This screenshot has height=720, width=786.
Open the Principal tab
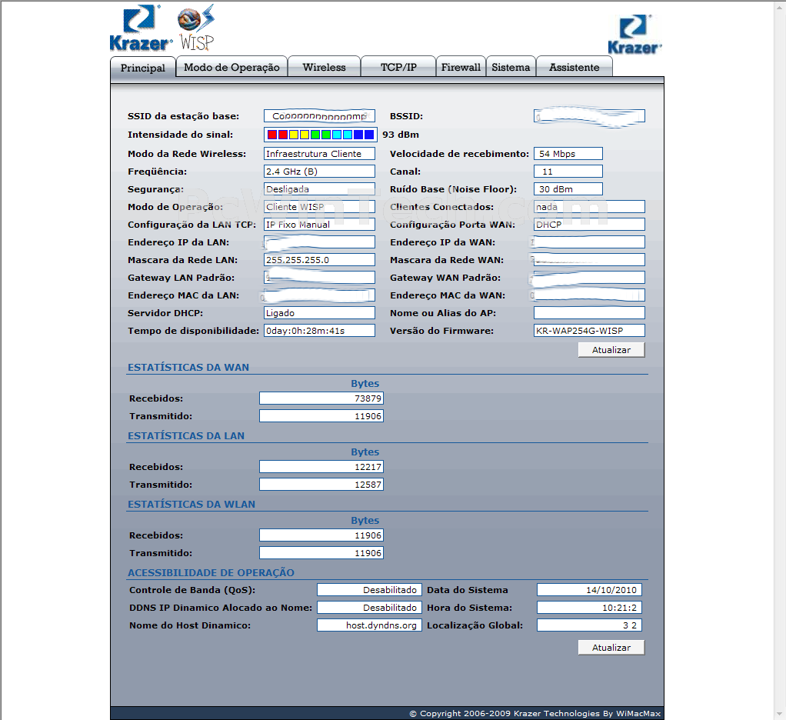tap(143, 67)
